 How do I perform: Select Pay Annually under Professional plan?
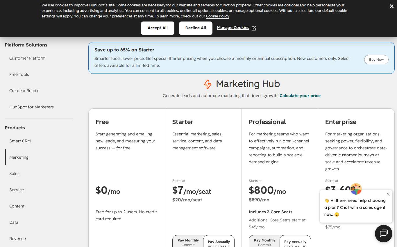295,242
